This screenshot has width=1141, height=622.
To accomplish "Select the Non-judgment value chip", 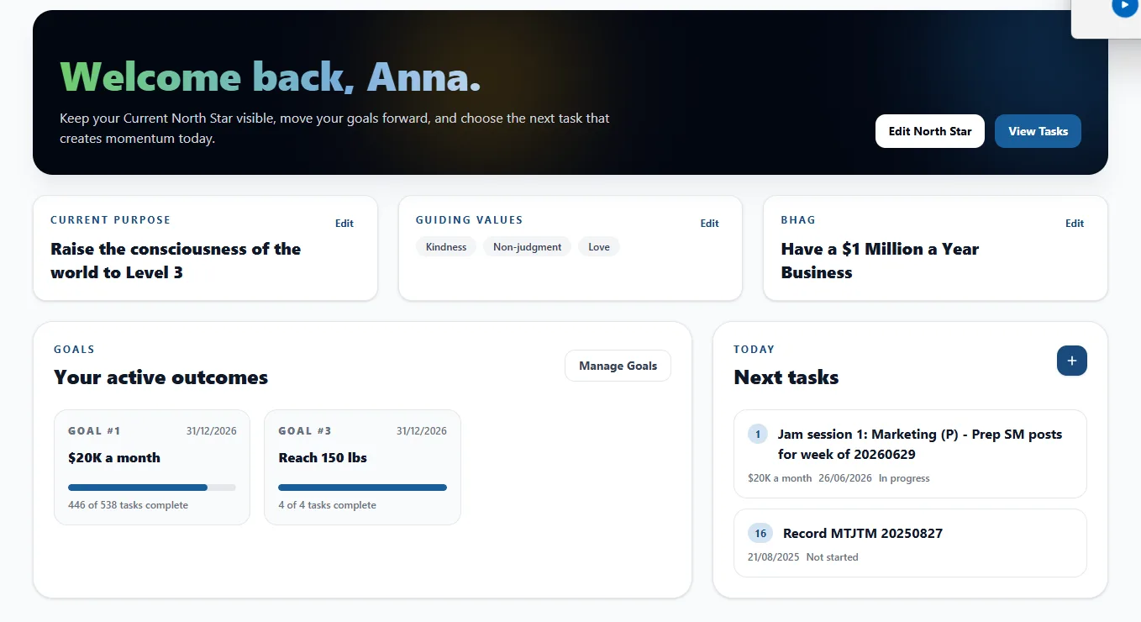I will coord(527,247).
